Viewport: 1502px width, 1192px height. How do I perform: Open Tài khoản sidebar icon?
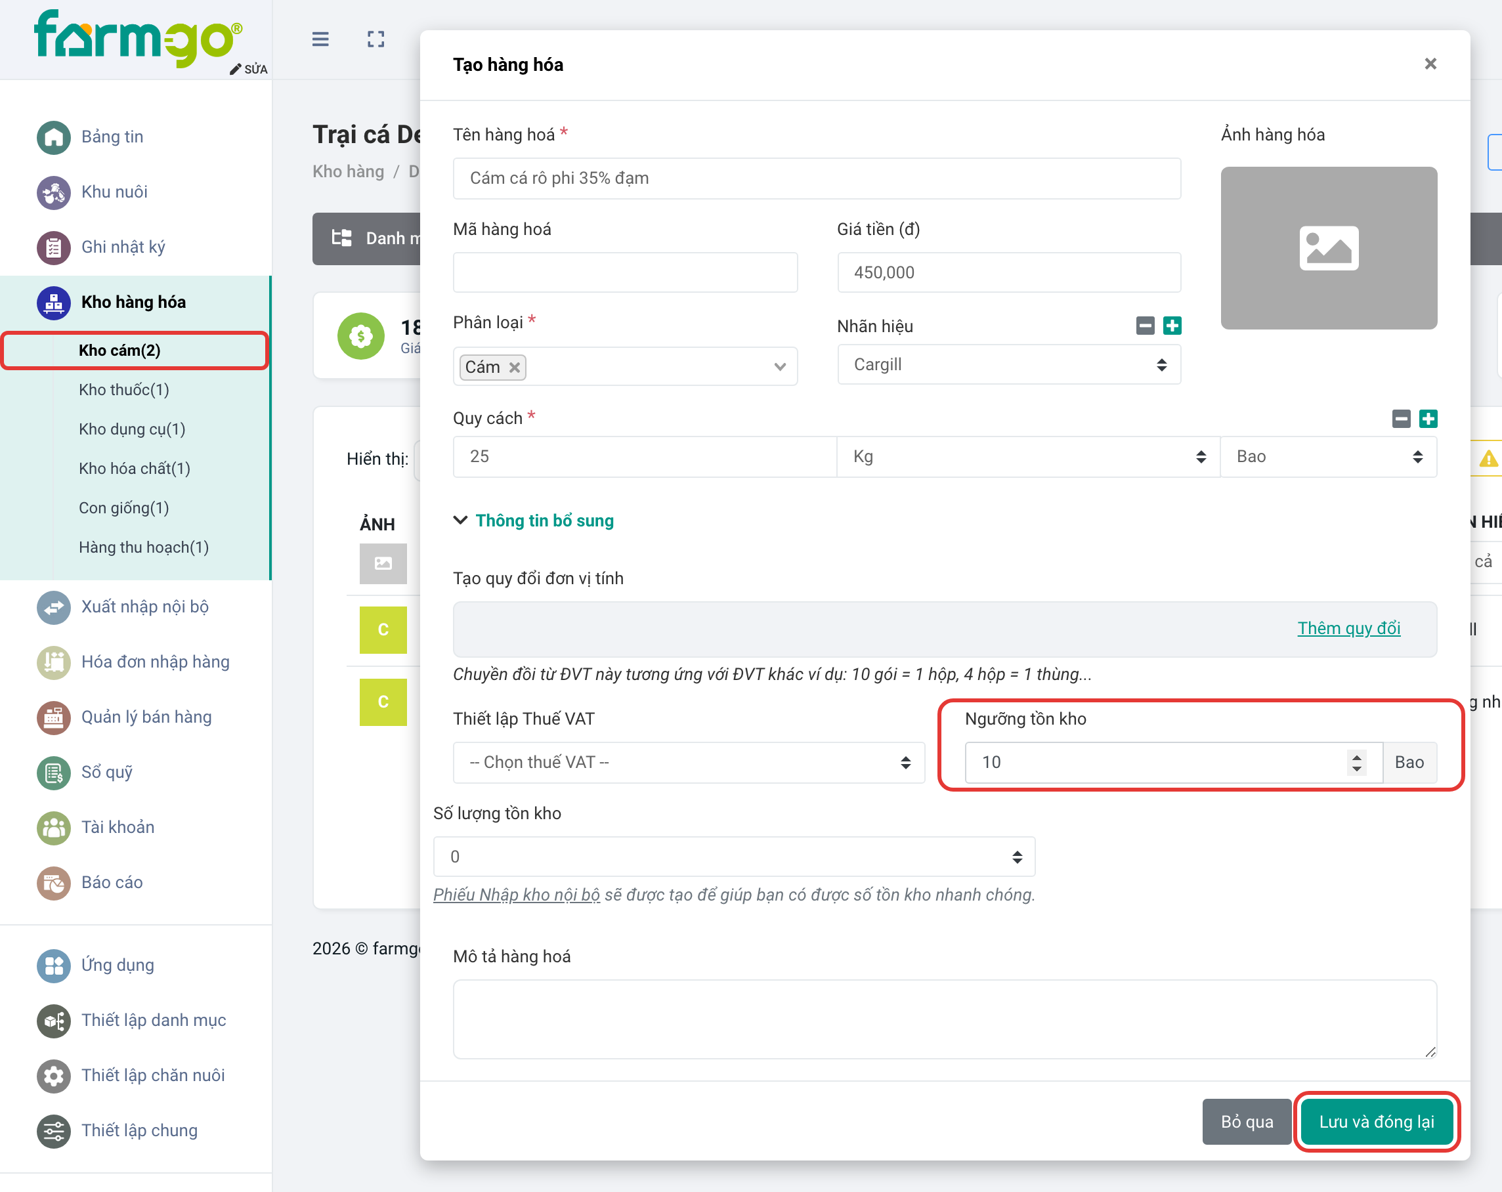54,827
